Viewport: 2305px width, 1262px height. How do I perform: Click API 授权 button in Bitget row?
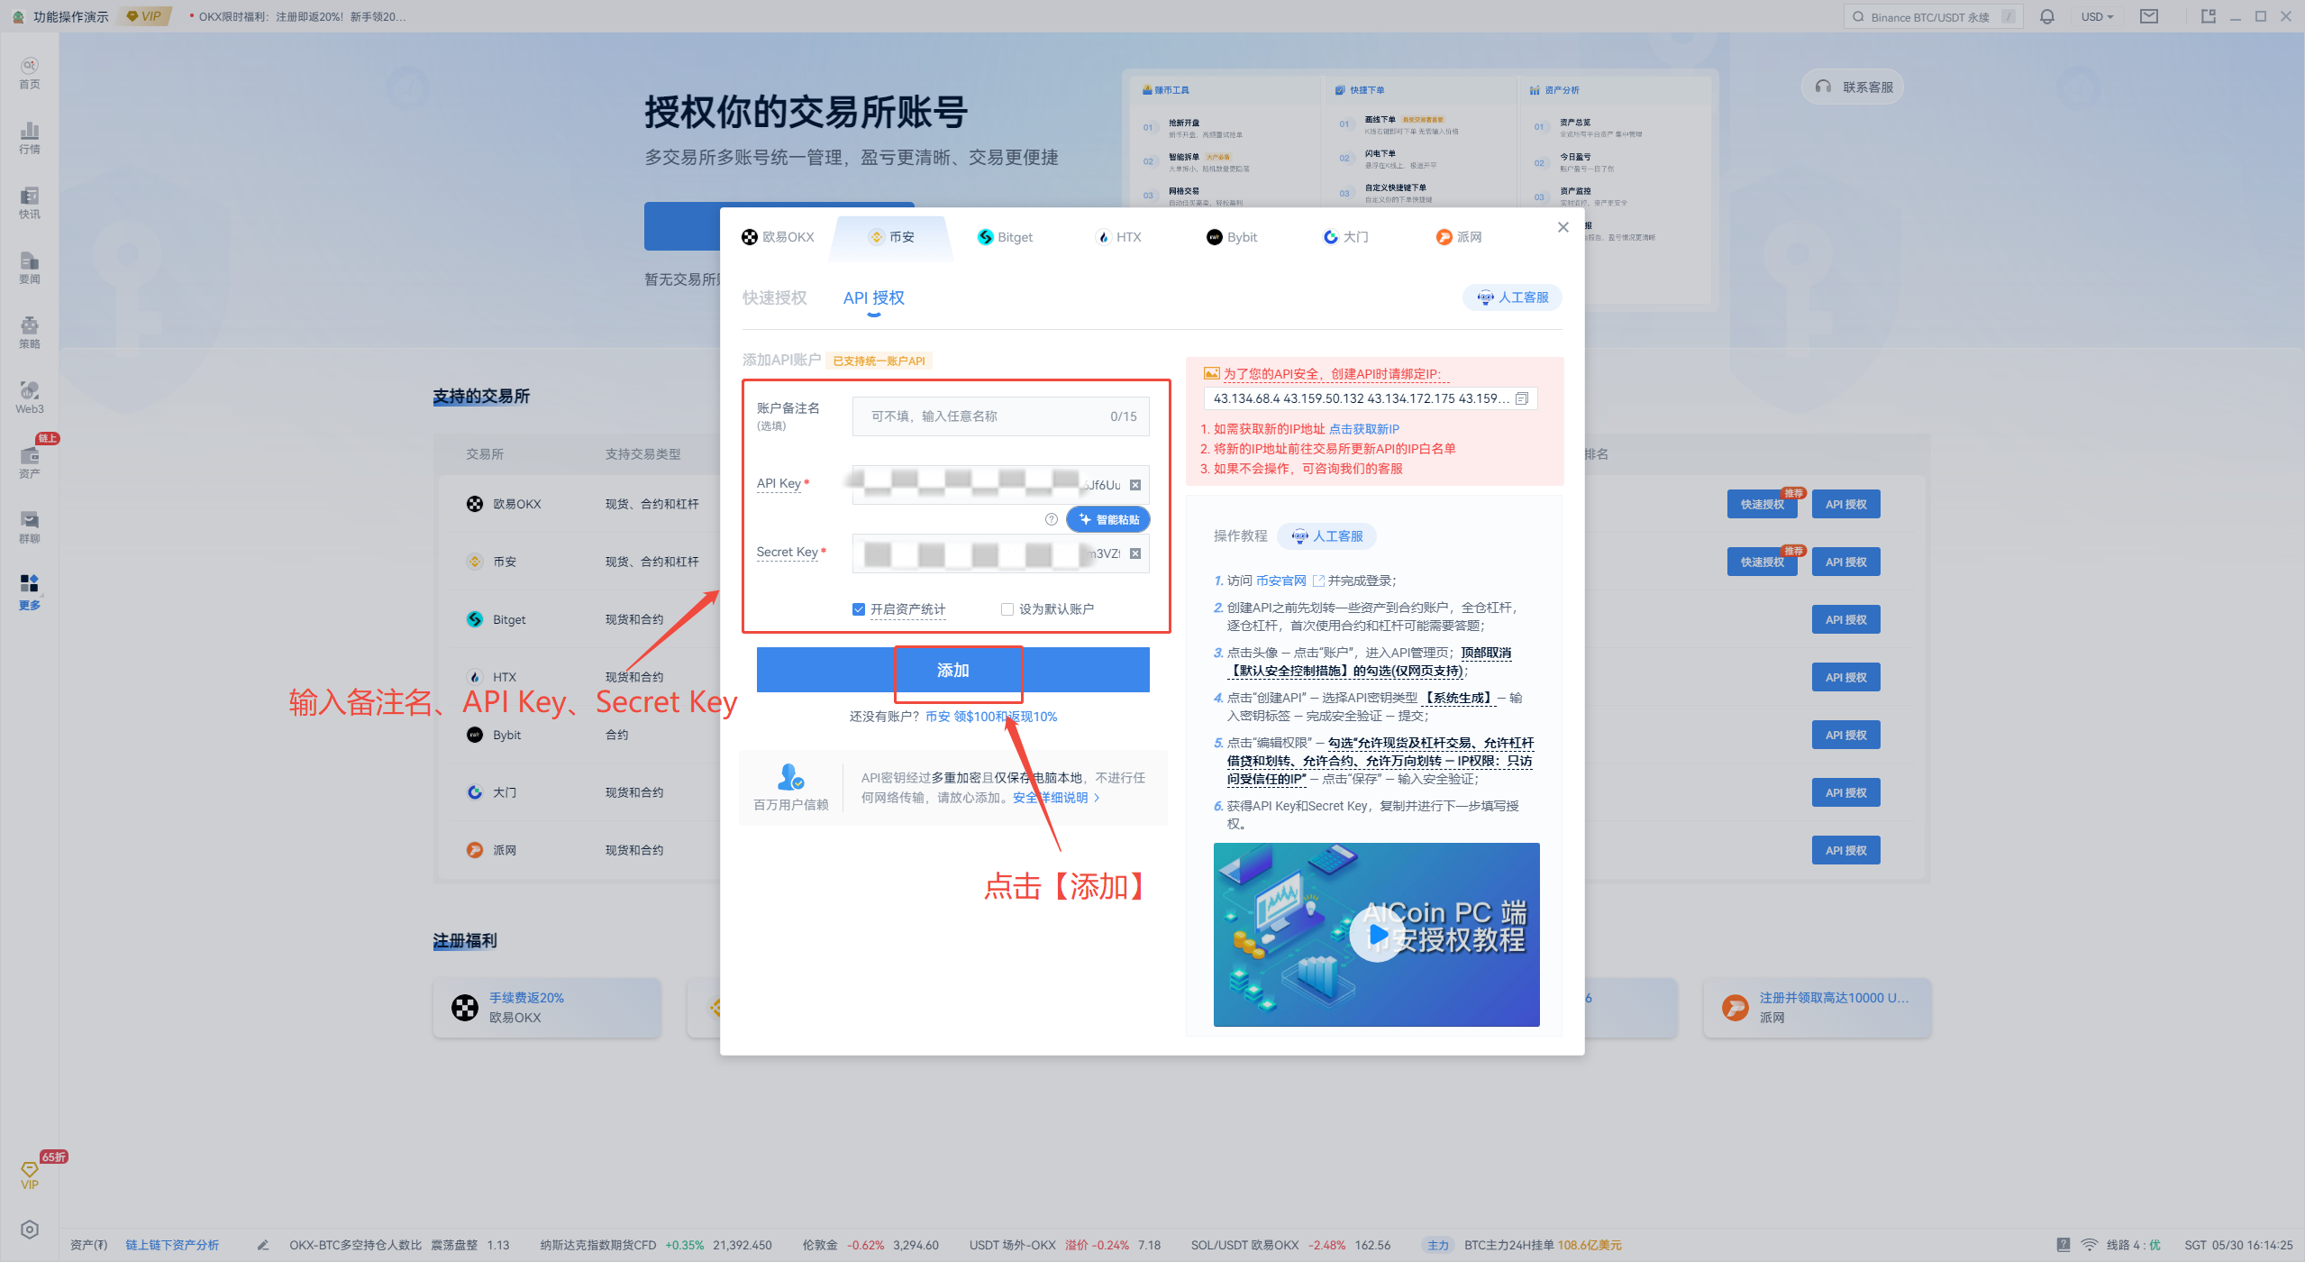[1846, 620]
